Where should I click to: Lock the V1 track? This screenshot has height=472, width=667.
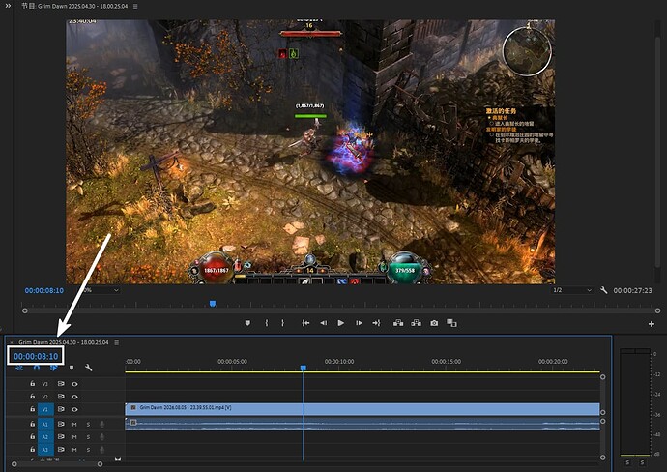pyautogui.click(x=32, y=409)
